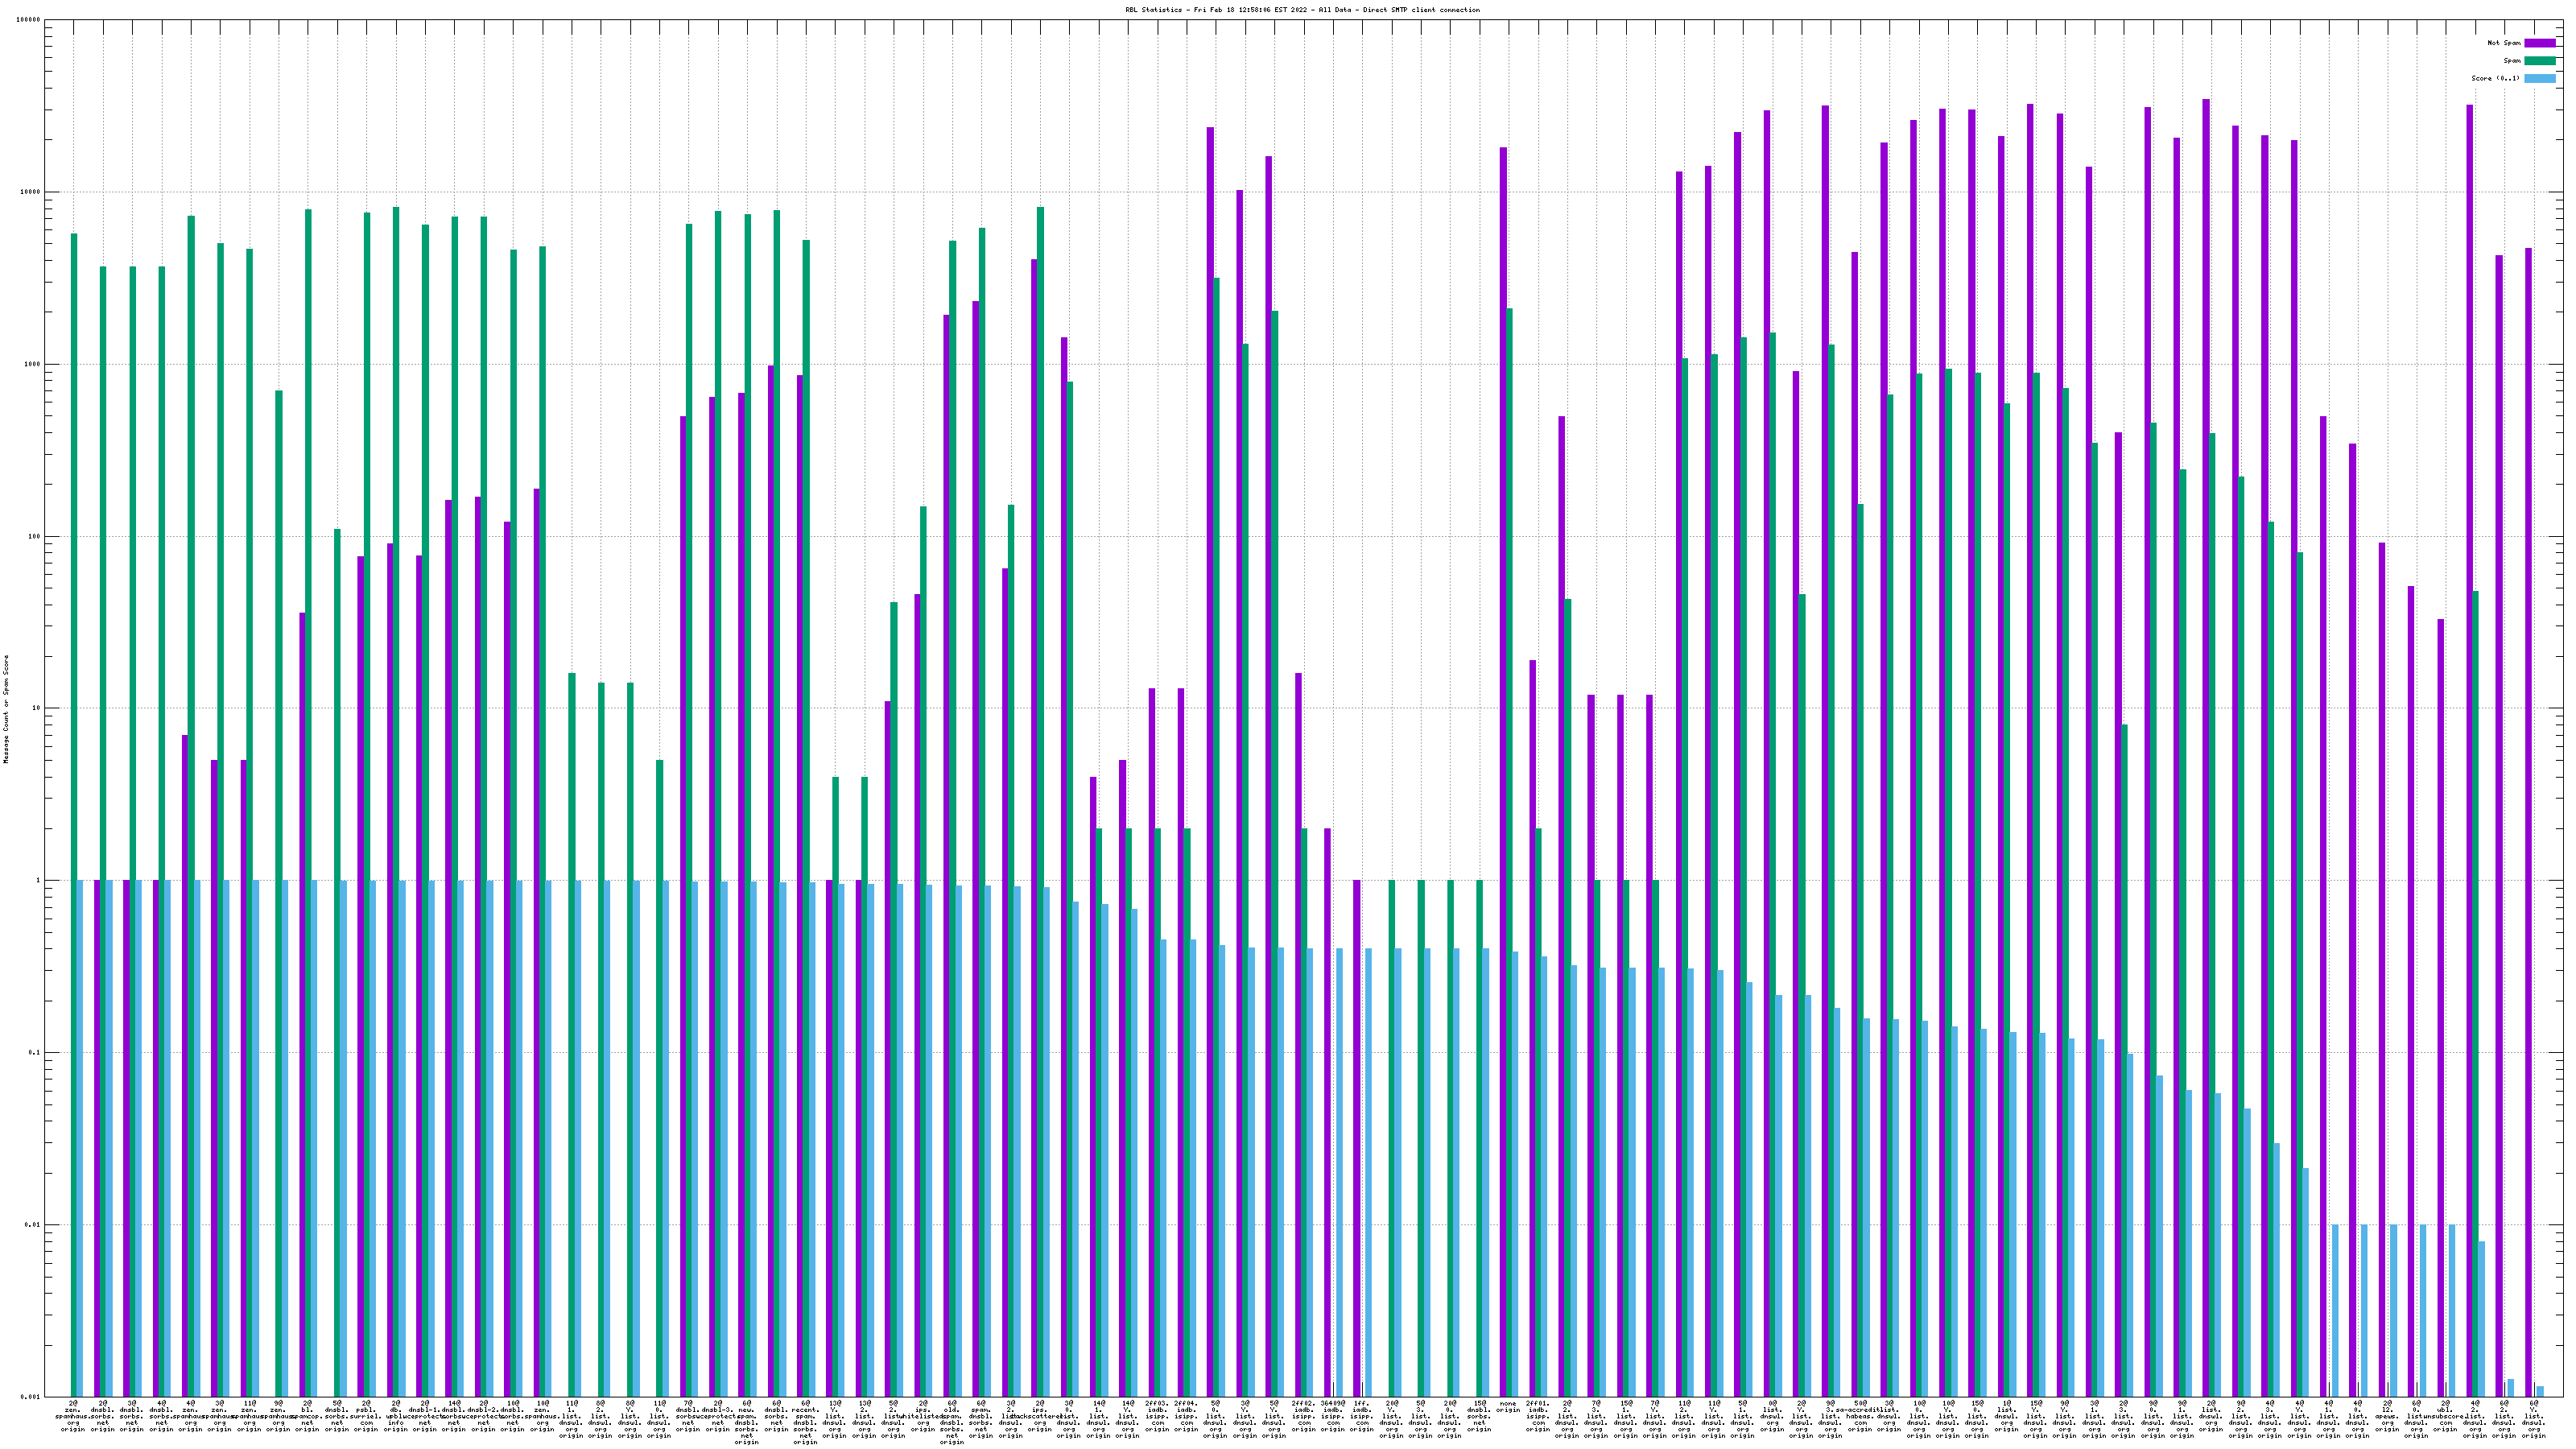This screenshot has height=1449, width=2576.
Task: Click the 100 y-axis tick label
Action: click(35, 536)
